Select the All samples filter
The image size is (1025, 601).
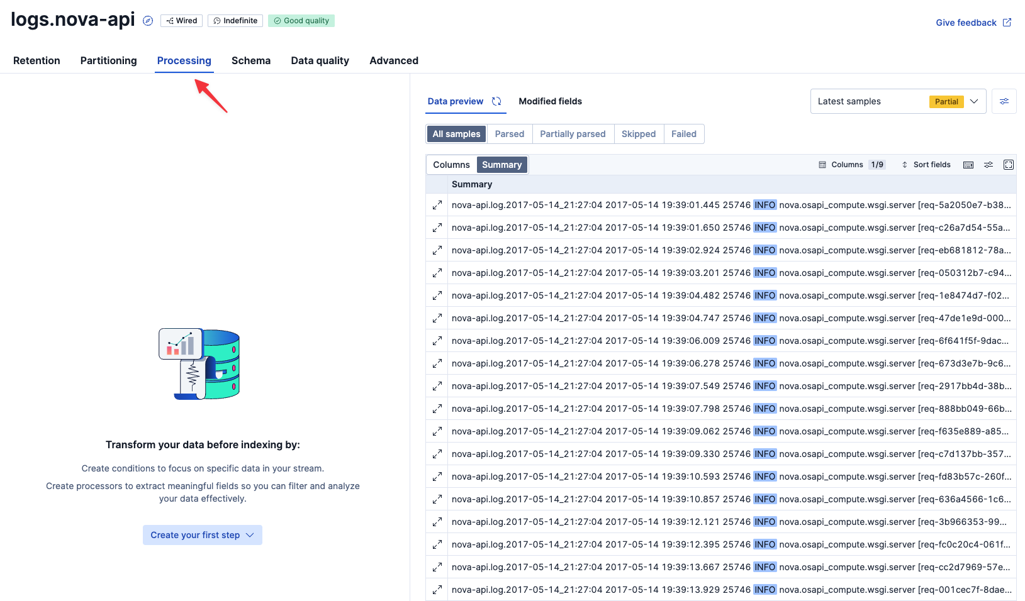tap(456, 134)
